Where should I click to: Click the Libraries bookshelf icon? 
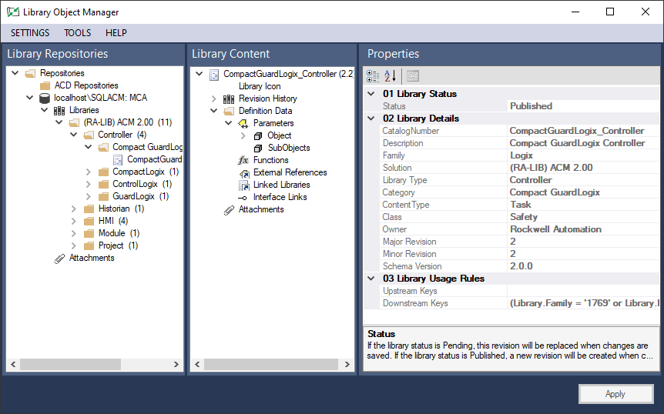coord(59,111)
